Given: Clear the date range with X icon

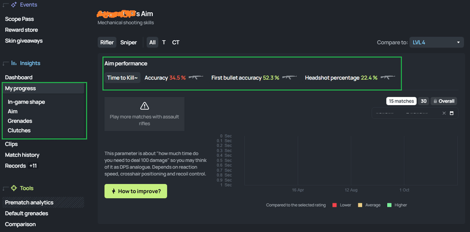Looking at the screenshot, I should [443, 113].
